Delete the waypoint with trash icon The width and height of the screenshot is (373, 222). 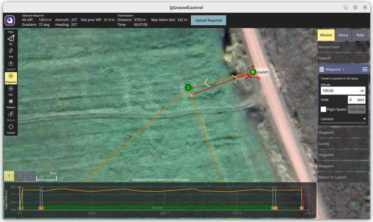click(x=322, y=69)
